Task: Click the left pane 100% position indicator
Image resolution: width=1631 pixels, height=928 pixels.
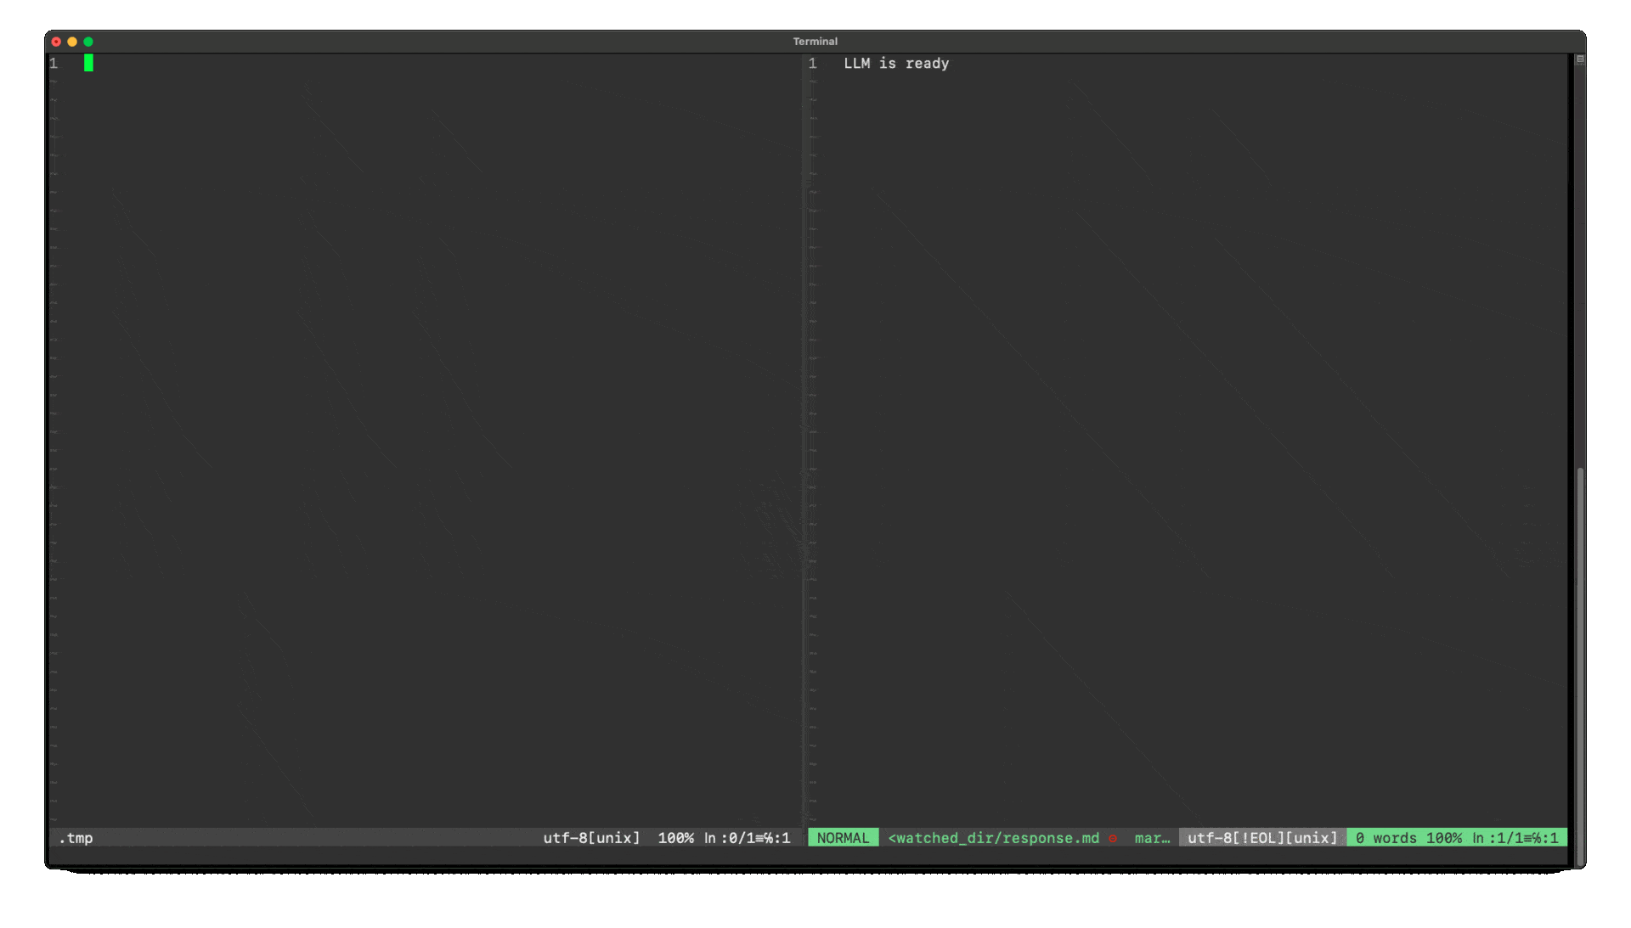Action: (x=675, y=838)
